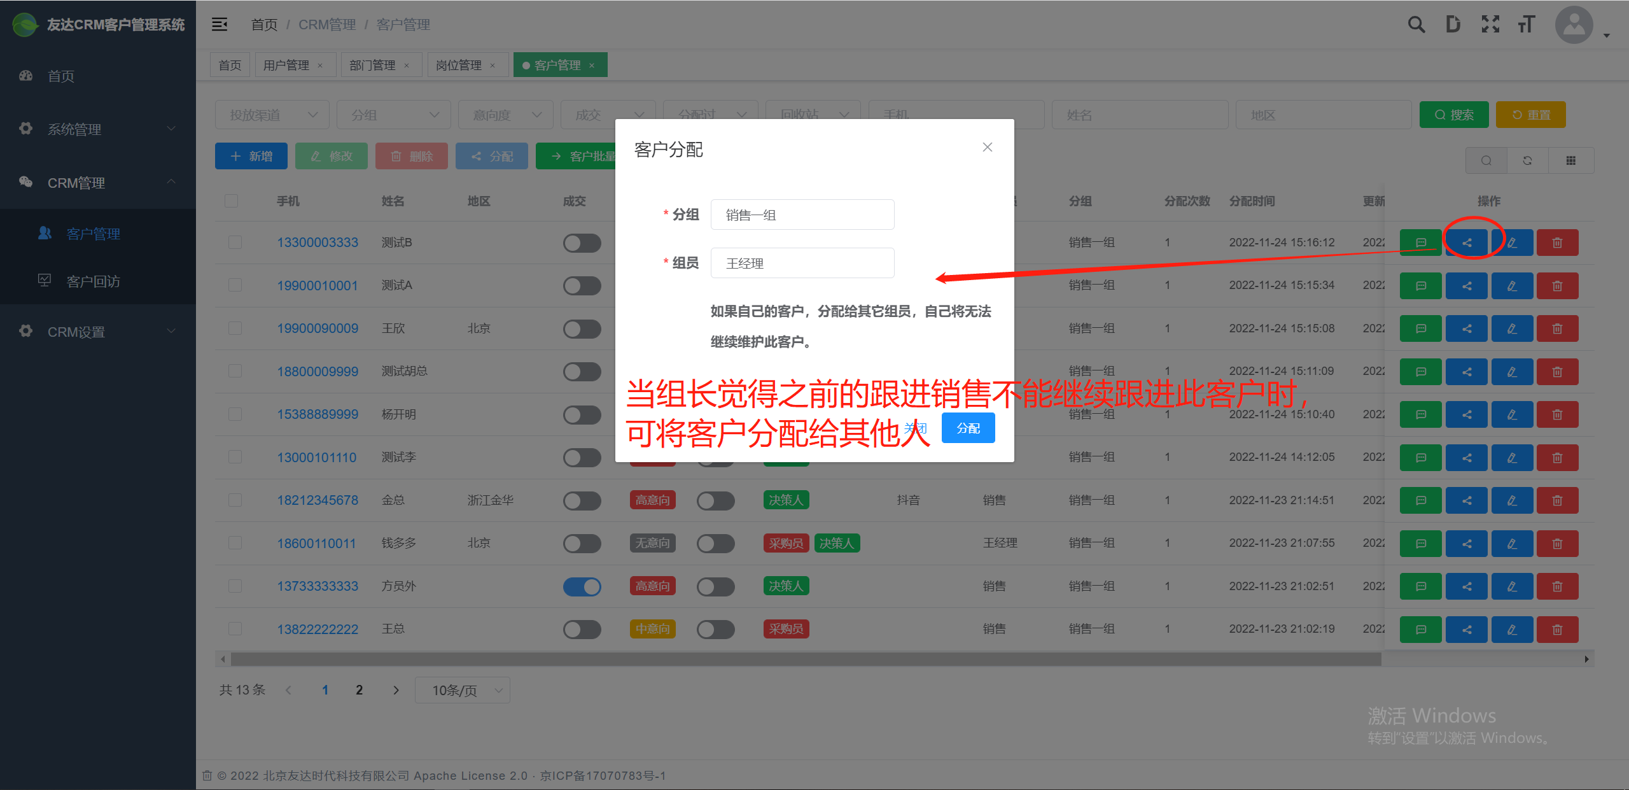Open the 投放渠道 filter dropdown

click(272, 115)
